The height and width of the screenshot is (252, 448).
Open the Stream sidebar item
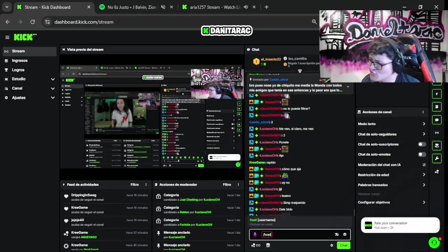29,51
